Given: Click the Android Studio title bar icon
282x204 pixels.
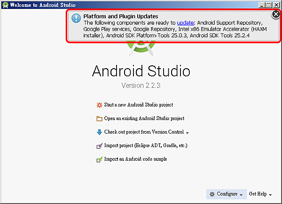Looking at the screenshot, I should click(x=5, y=5).
